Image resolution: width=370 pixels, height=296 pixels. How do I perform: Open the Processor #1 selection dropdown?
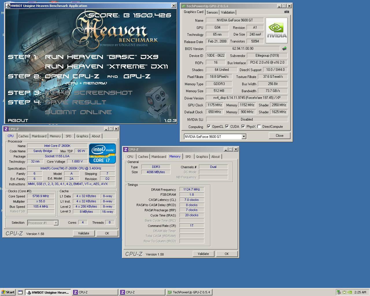point(56,223)
